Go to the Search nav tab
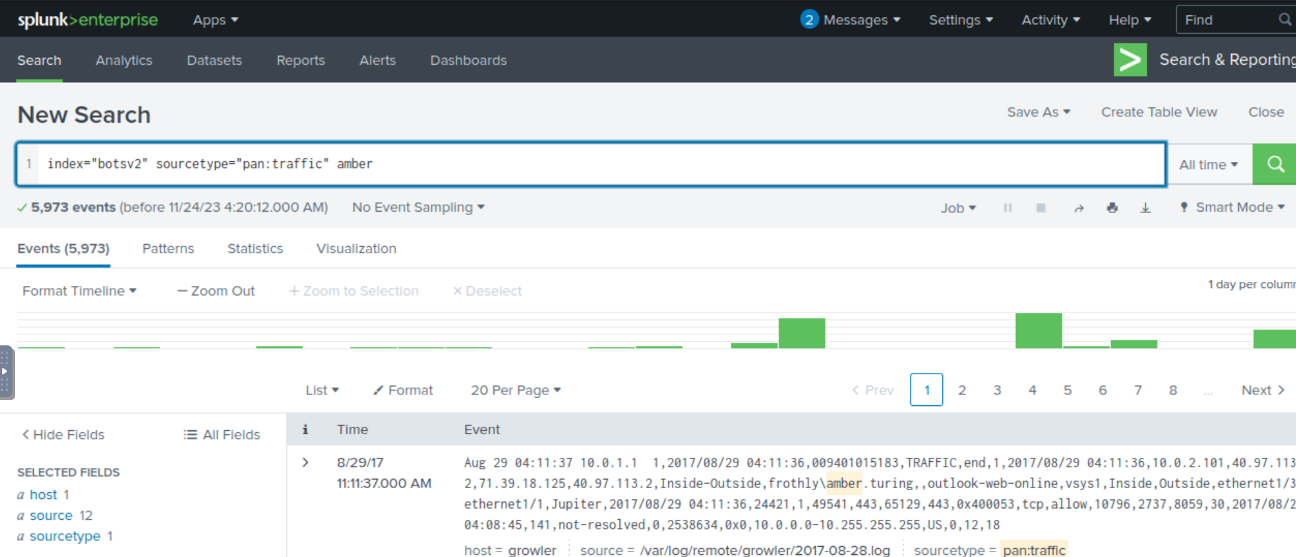The height and width of the screenshot is (557, 1296). [x=39, y=60]
